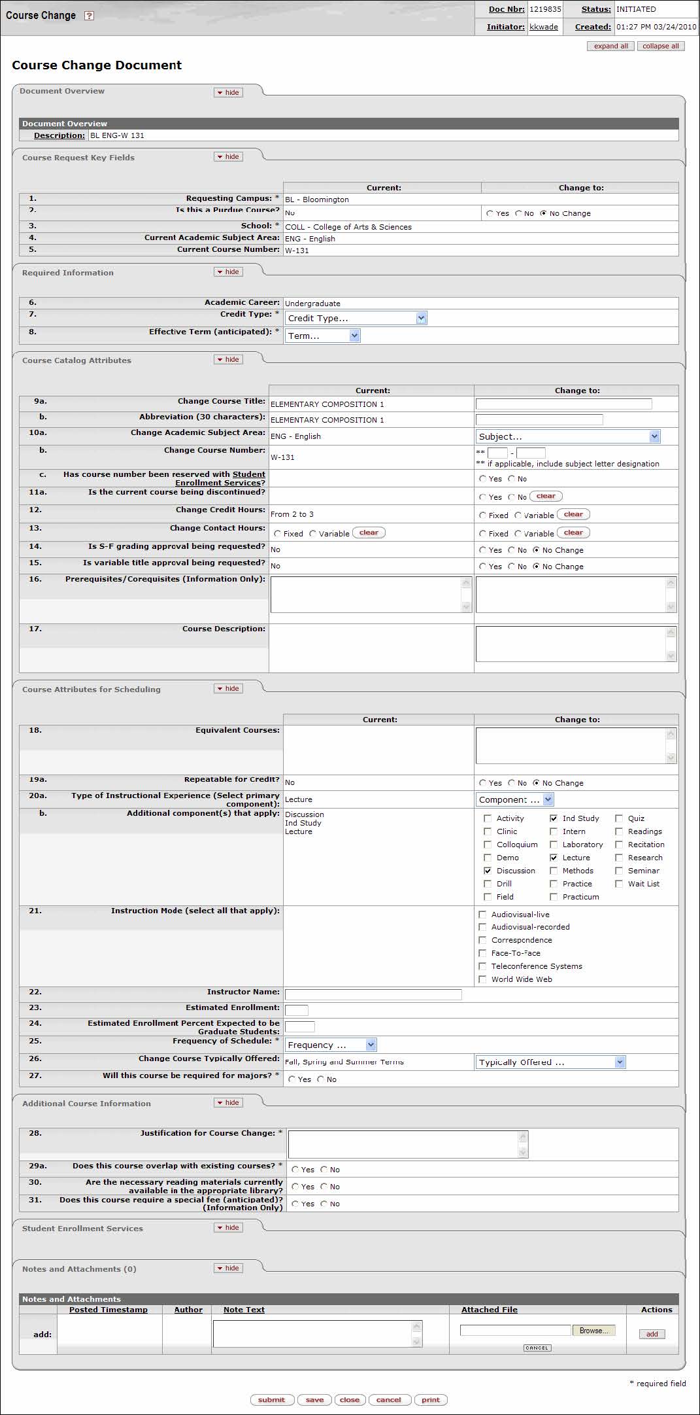Hide the Student Enrollment Services section
This screenshot has width=700, height=1415.
coord(228,1228)
